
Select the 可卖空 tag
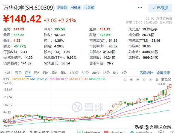tap(89, 7)
